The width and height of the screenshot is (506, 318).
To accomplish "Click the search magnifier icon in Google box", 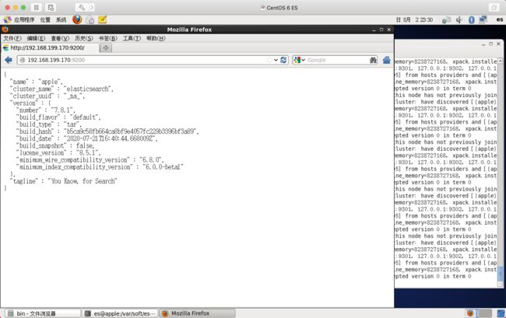I will [373, 60].
